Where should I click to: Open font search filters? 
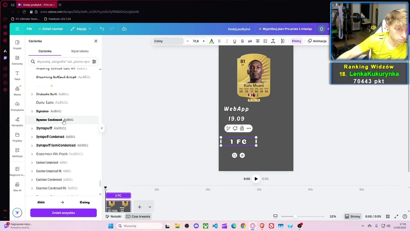[x=94, y=62]
